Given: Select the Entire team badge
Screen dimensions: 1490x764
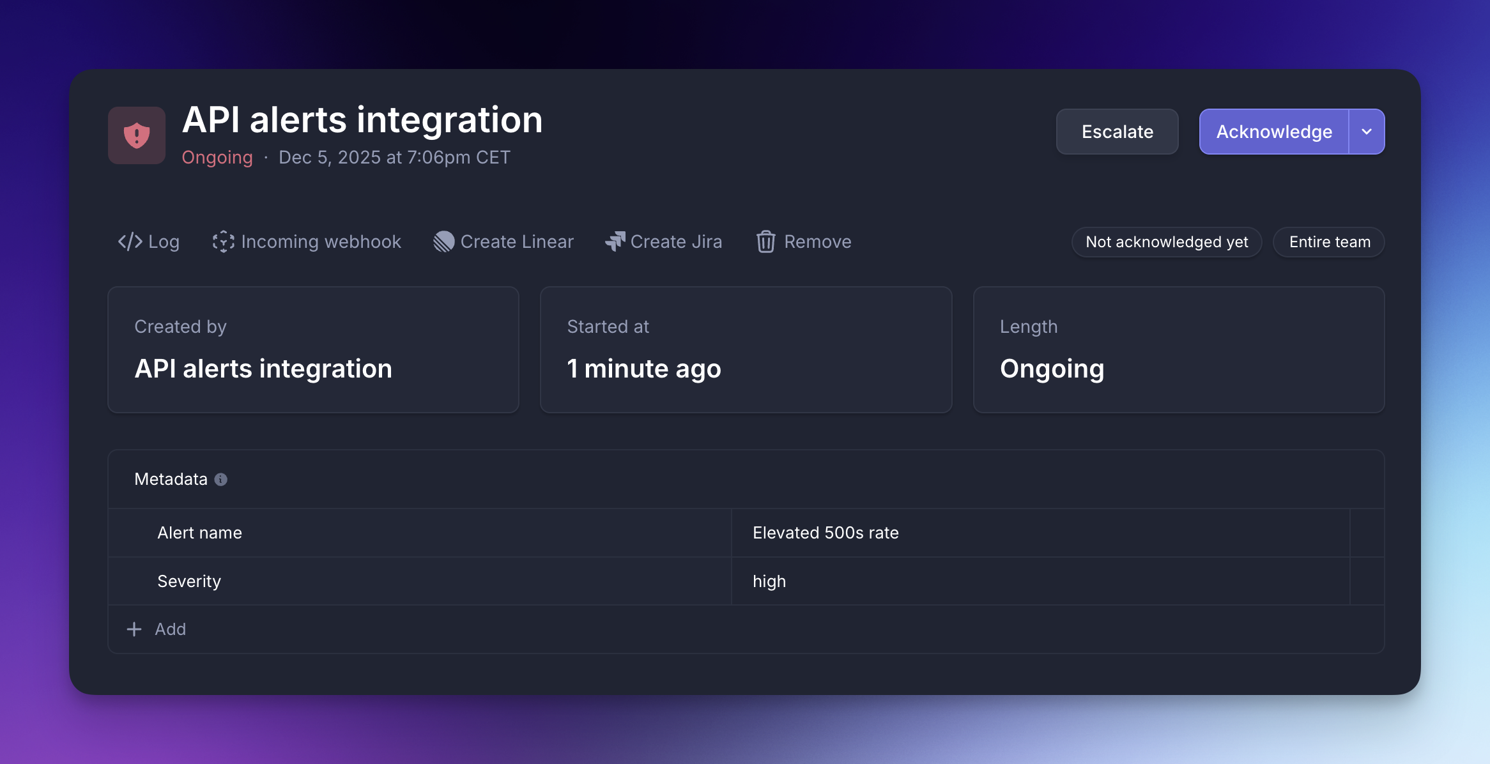Looking at the screenshot, I should tap(1328, 241).
